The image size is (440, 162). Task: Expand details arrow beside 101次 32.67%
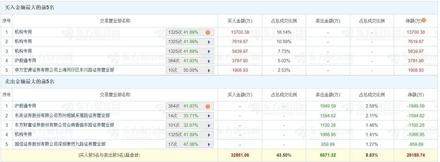pyautogui.click(x=209, y=125)
